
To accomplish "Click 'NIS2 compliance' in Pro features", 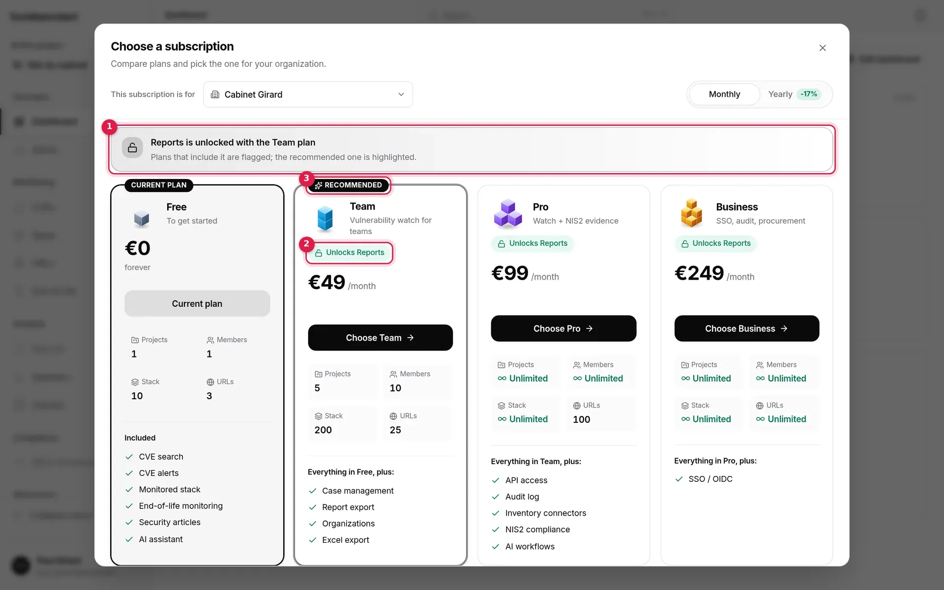I will pyautogui.click(x=538, y=530).
